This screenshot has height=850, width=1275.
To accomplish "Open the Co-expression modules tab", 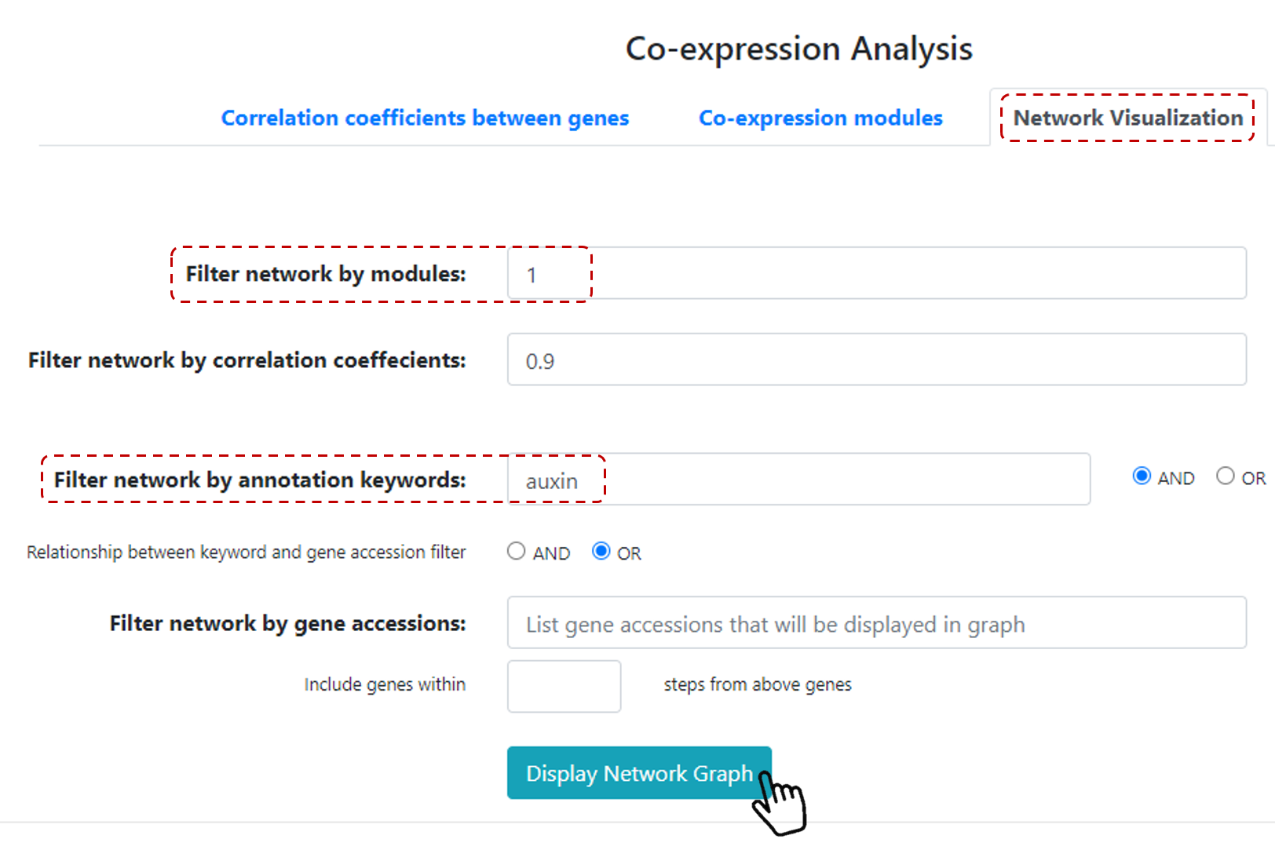I will click(820, 118).
